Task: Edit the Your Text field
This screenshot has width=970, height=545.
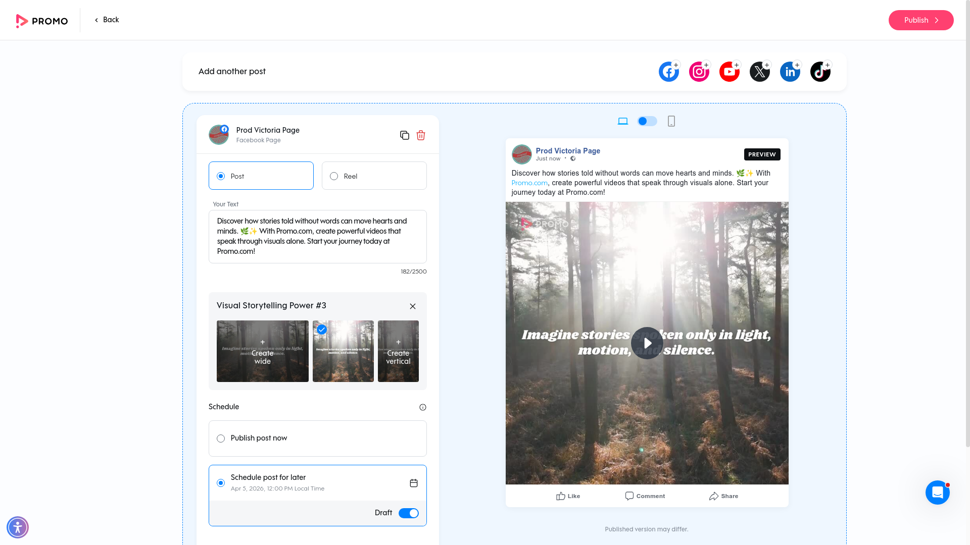Action: 317,236
